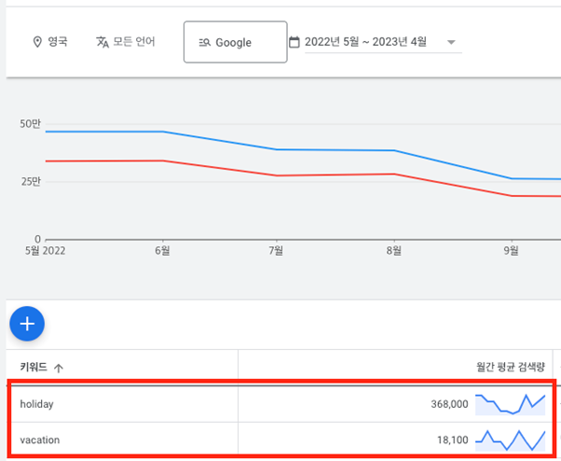
Task: Click the 25만 y-axis label
Action: pos(31,182)
